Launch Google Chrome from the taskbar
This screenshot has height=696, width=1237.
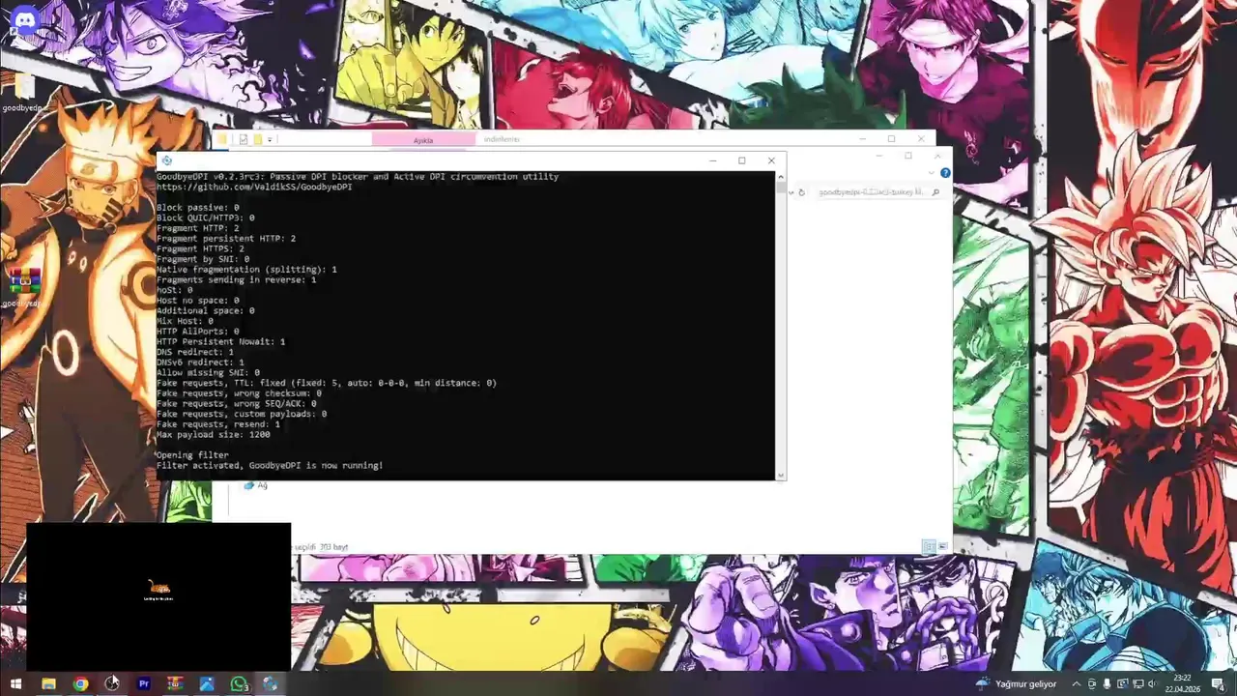(x=80, y=683)
